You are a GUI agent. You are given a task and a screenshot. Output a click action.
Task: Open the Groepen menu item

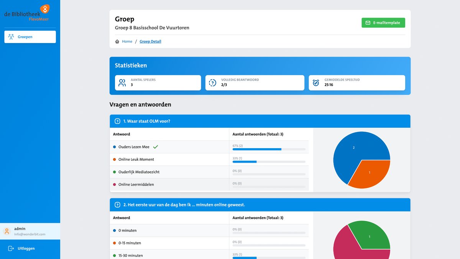(30, 37)
